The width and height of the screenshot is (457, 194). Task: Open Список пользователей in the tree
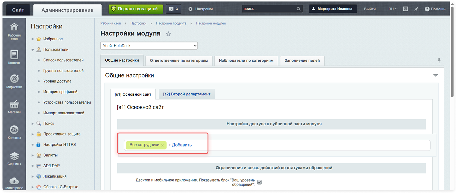[x=63, y=60]
